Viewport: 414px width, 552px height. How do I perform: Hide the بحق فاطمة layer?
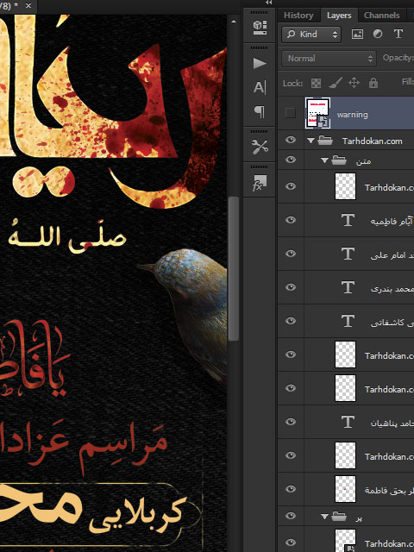[x=291, y=489]
